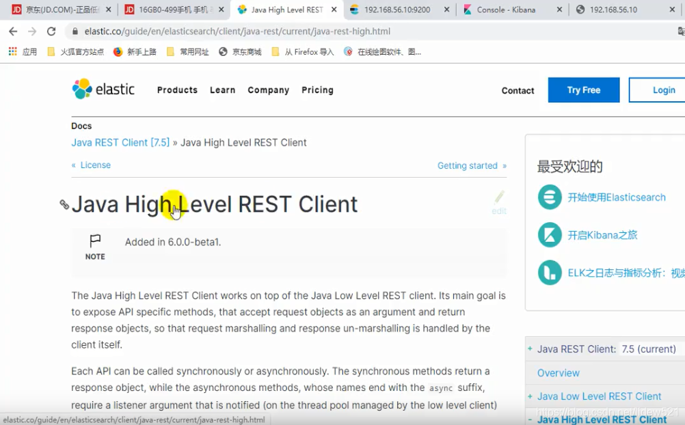Open the 火狐官方站点 bookmark folder

pyautogui.click(x=76, y=51)
